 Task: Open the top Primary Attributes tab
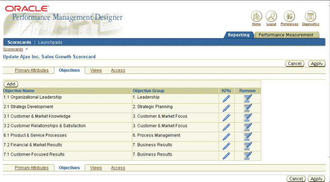[32, 70]
